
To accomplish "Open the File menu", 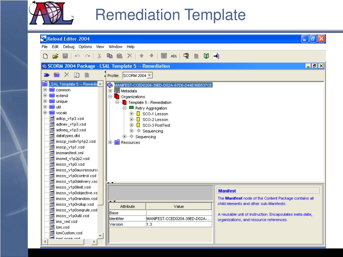I will point(45,47).
